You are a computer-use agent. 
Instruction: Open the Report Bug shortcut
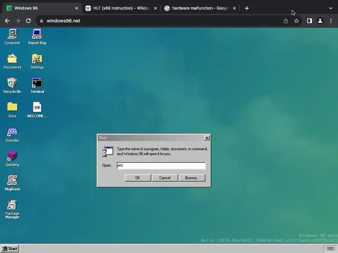37,37
